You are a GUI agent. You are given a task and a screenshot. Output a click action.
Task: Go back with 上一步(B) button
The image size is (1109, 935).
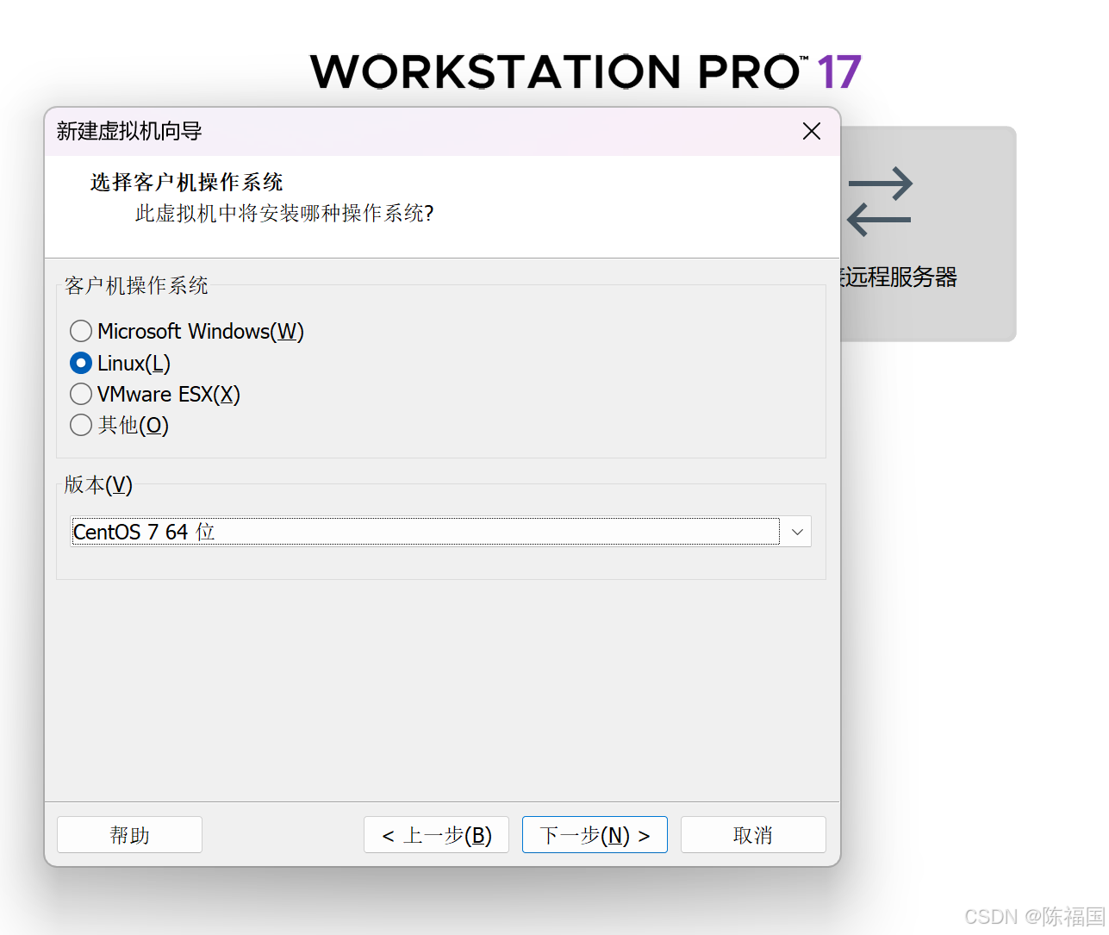tap(436, 835)
